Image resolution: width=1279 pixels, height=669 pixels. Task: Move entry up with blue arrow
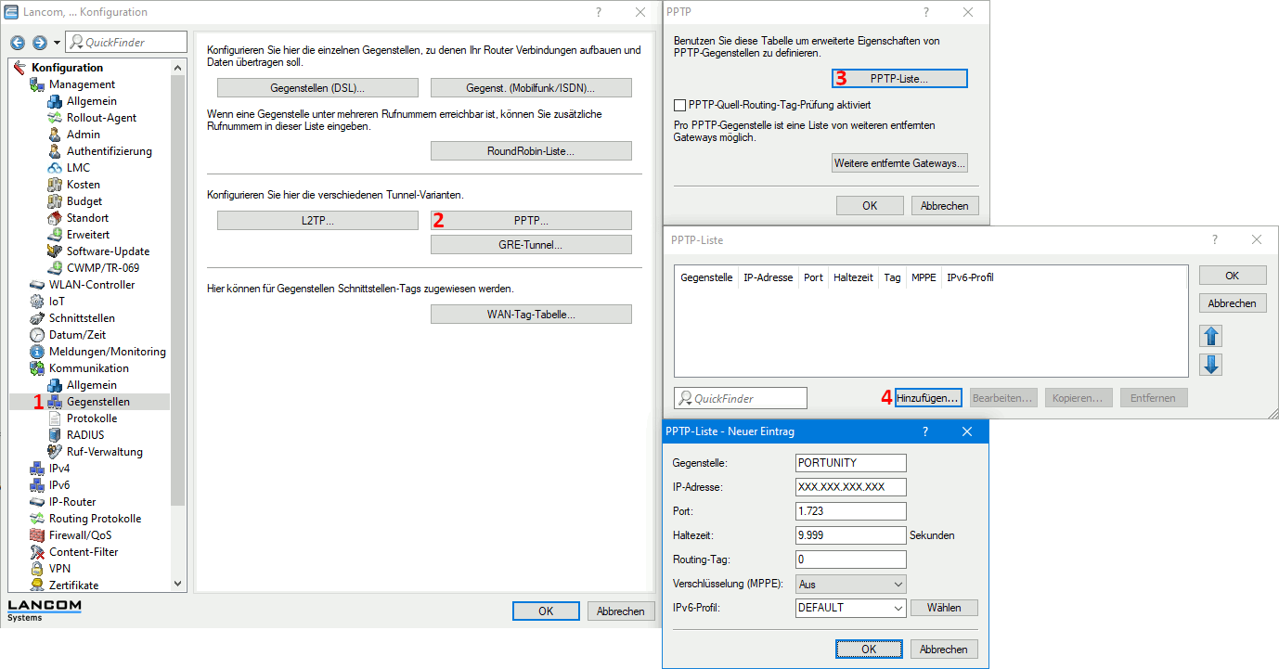click(x=1210, y=336)
